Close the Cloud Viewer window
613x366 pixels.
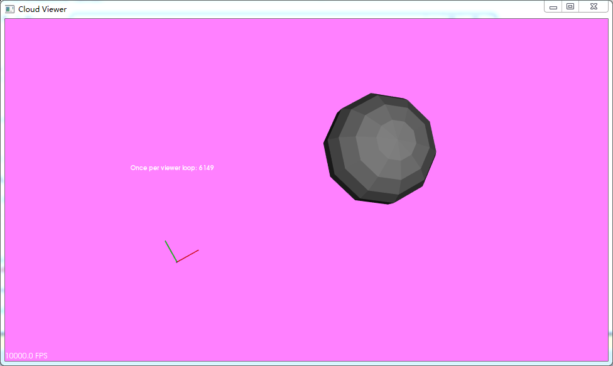(594, 7)
